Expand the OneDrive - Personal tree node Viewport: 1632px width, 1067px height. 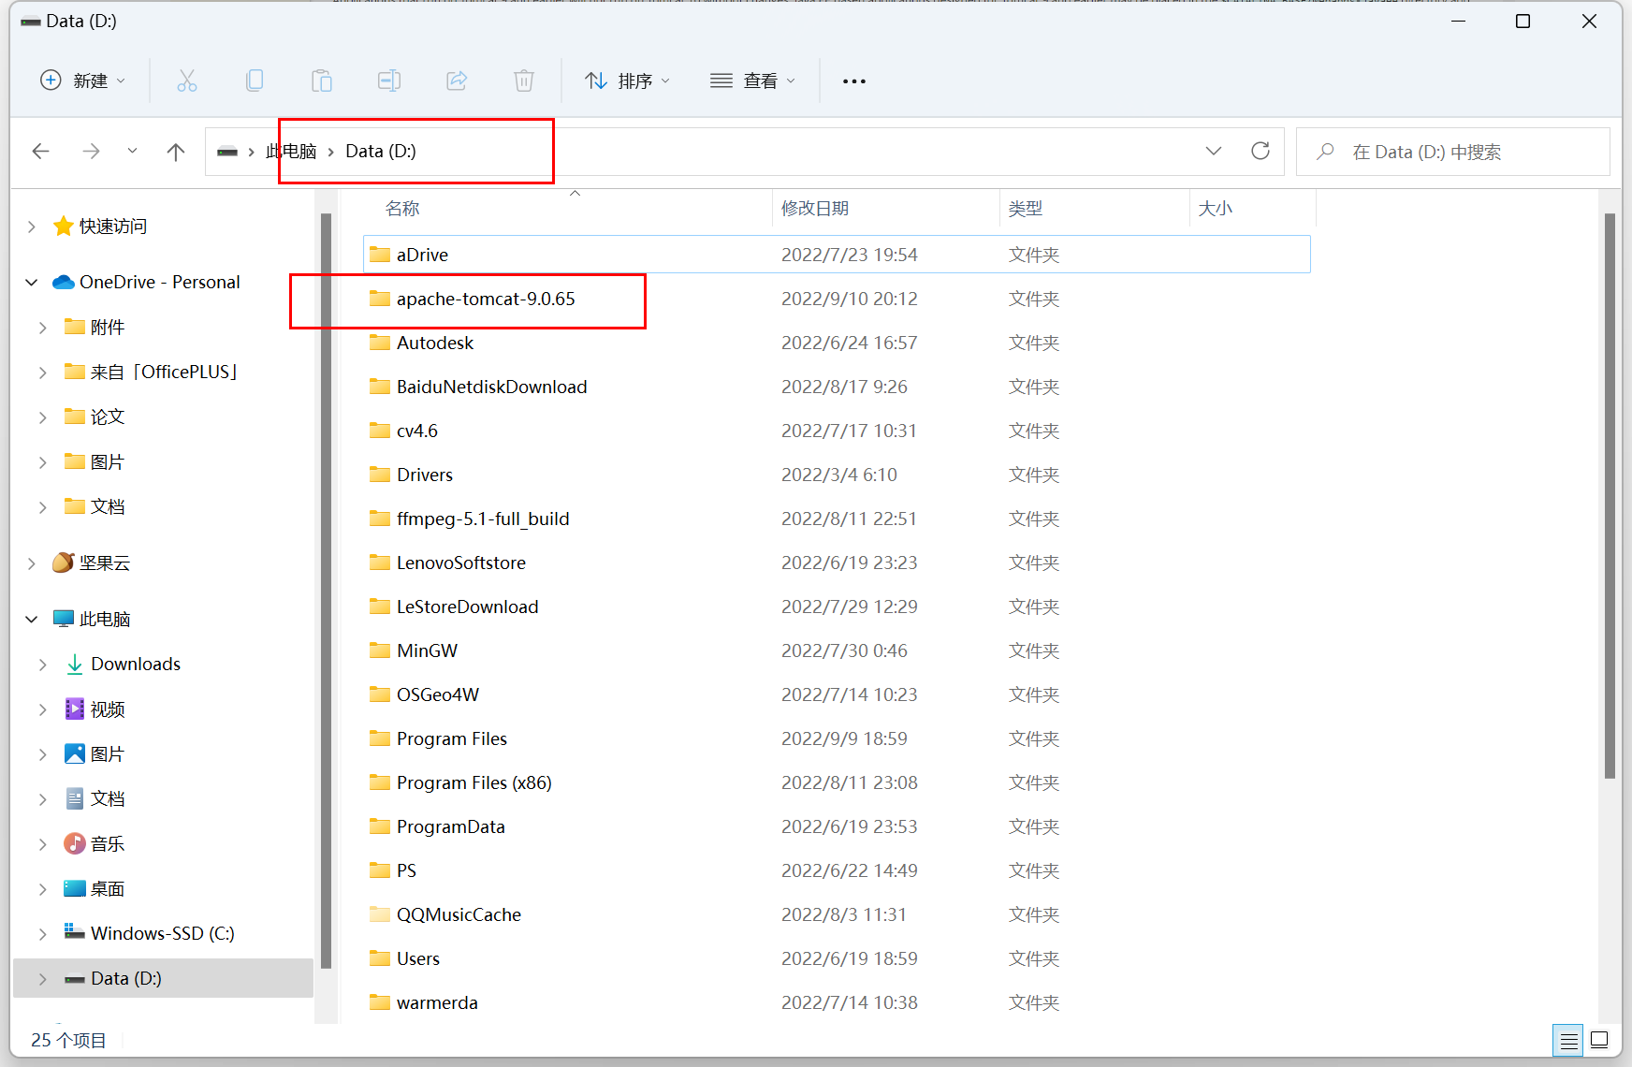point(31,282)
